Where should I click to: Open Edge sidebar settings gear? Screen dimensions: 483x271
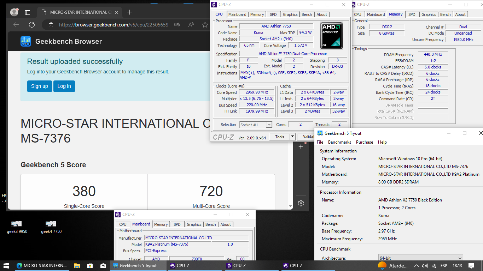point(301,203)
